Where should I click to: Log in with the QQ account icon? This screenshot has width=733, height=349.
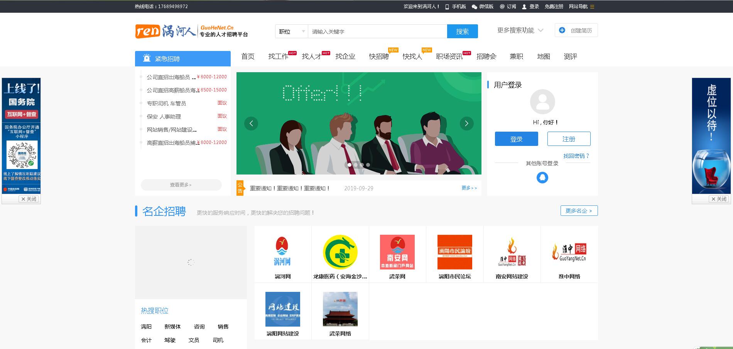point(542,178)
